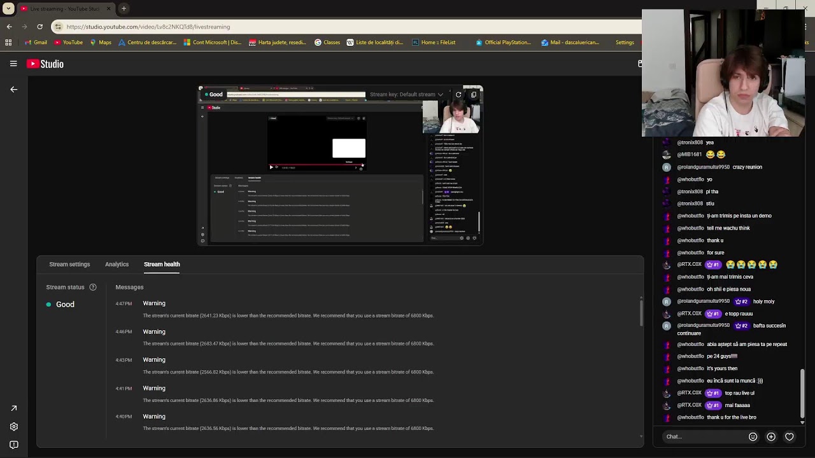
Task: Open the Gmail bookmark
Action: click(35, 43)
